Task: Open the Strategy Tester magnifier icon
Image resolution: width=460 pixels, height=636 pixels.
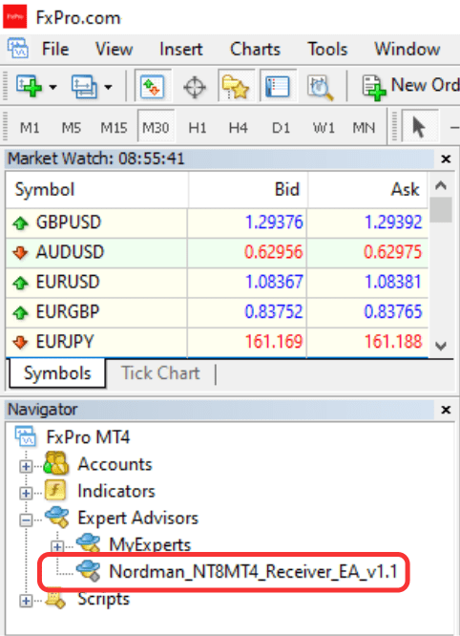Action: tap(320, 87)
